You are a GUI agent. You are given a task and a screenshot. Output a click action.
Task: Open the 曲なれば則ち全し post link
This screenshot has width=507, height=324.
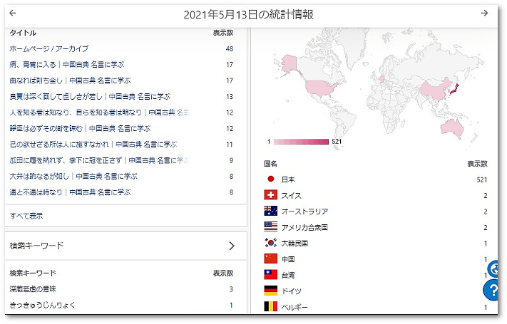(x=70, y=80)
